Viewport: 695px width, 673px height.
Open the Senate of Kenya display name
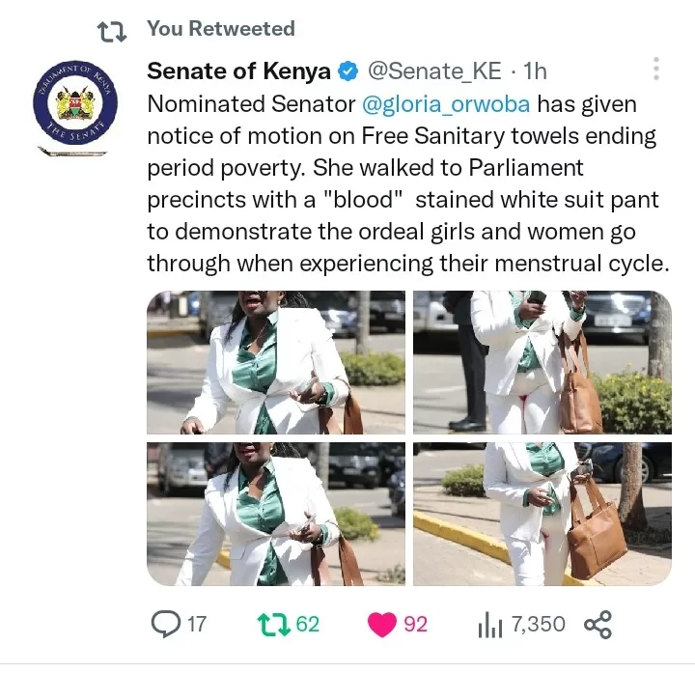click(239, 70)
